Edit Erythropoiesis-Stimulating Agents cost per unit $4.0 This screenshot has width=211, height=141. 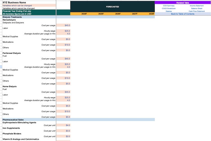pos(63,125)
